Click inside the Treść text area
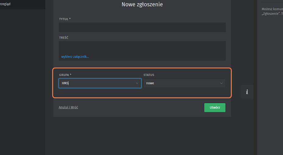 coord(142,47)
